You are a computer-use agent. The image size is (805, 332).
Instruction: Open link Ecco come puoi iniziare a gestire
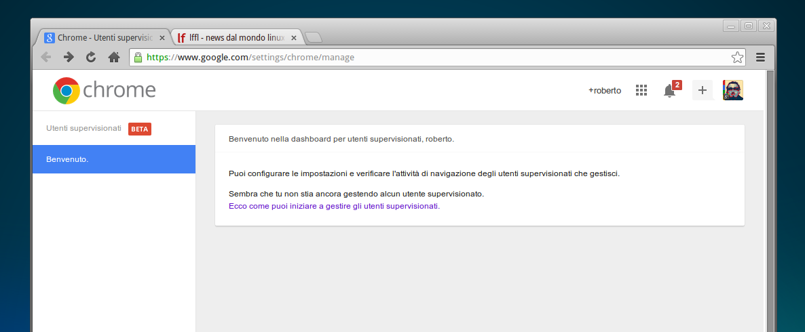334,206
